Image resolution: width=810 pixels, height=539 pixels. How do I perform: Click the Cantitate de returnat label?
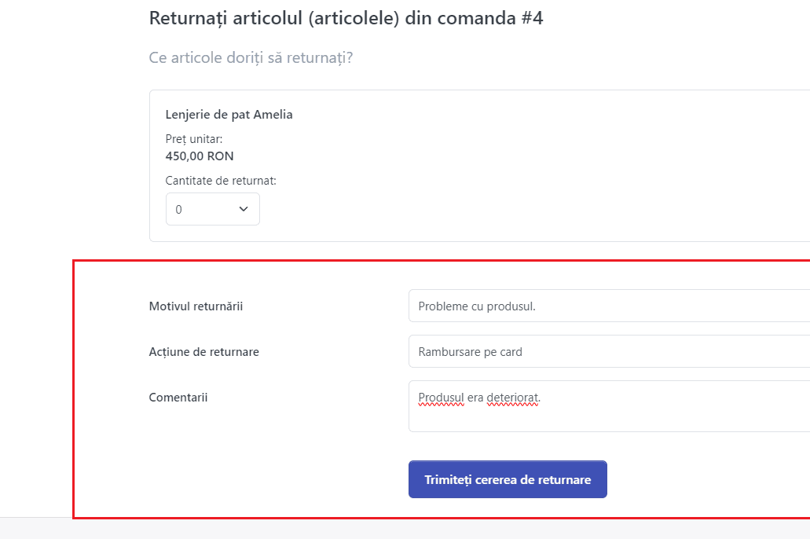221,181
